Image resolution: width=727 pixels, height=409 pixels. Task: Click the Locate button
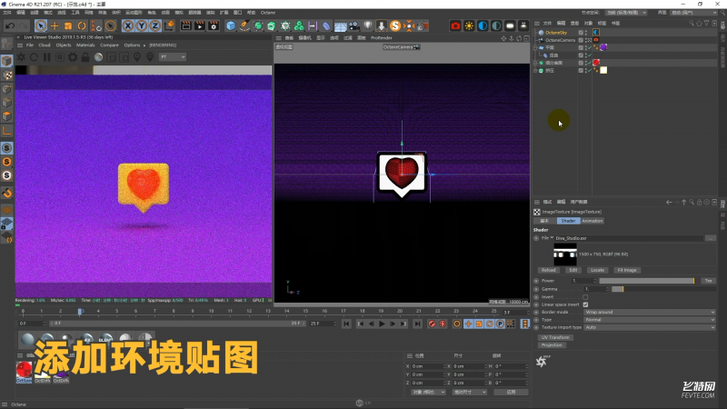coord(597,270)
